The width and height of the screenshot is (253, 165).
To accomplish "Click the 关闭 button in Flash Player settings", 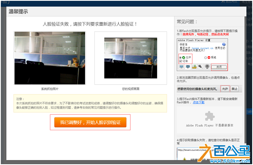I will (219, 67).
